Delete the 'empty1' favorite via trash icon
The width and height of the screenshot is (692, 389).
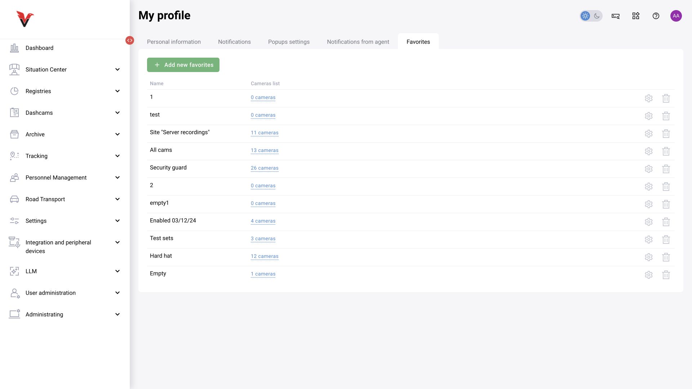click(x=666, y=204)
